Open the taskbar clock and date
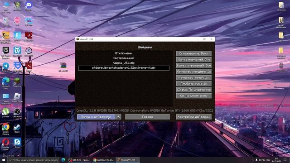The width and height of the screenshot is (290, 163). (276, 160)
